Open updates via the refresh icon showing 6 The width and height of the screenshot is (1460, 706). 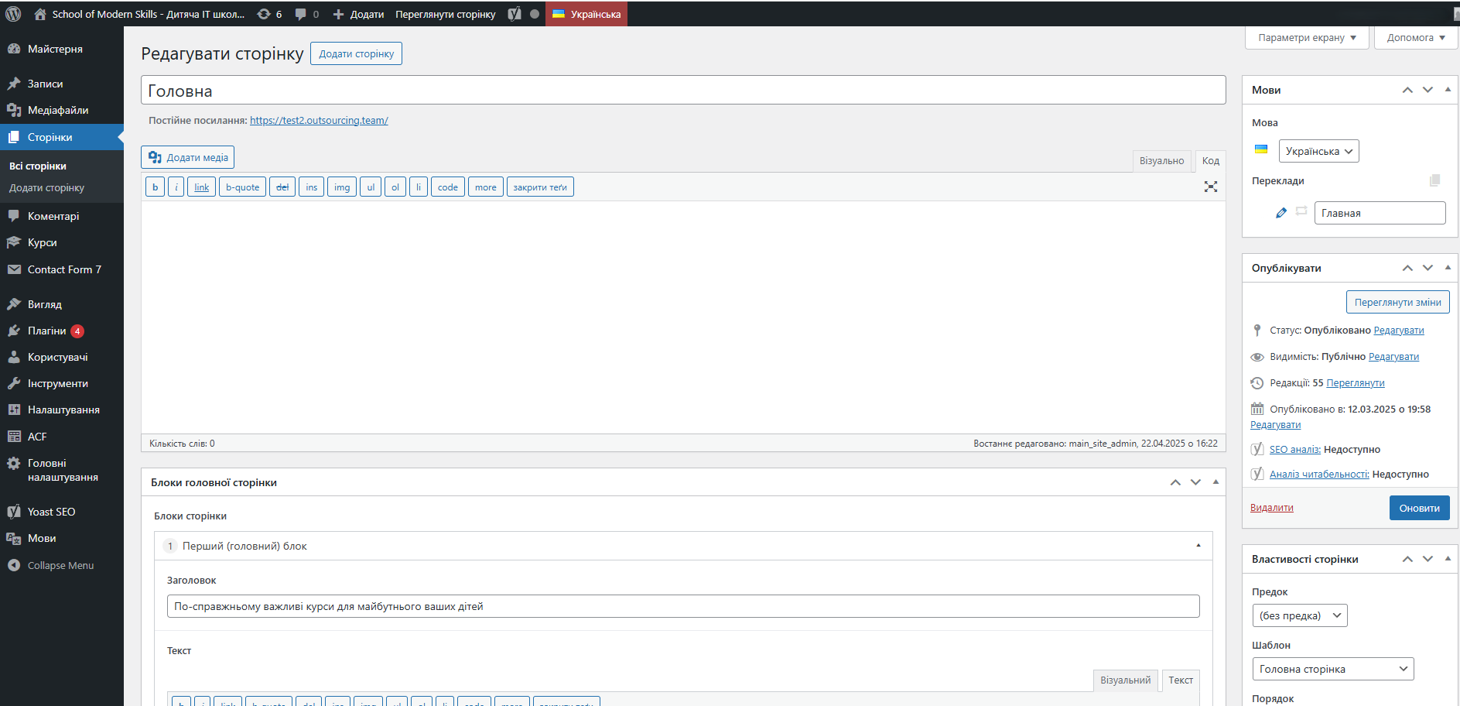[264, 13]
